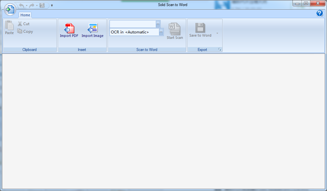Click Import PDF
The height and width of the screenshot is (191, 327).
coord(69,31)
